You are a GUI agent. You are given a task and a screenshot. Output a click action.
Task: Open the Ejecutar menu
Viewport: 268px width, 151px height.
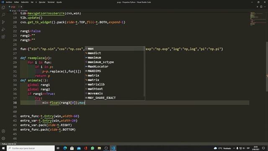42,2
